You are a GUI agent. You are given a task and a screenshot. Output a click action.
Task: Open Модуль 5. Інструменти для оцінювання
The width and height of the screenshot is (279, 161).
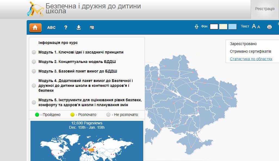click(90, 102)
